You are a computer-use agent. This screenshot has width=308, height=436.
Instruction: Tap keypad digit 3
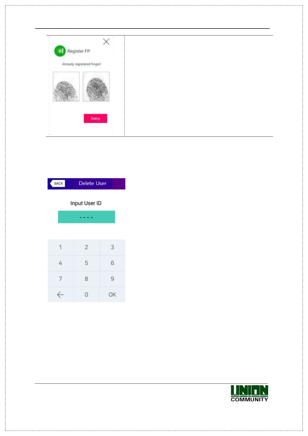[112, 247]
